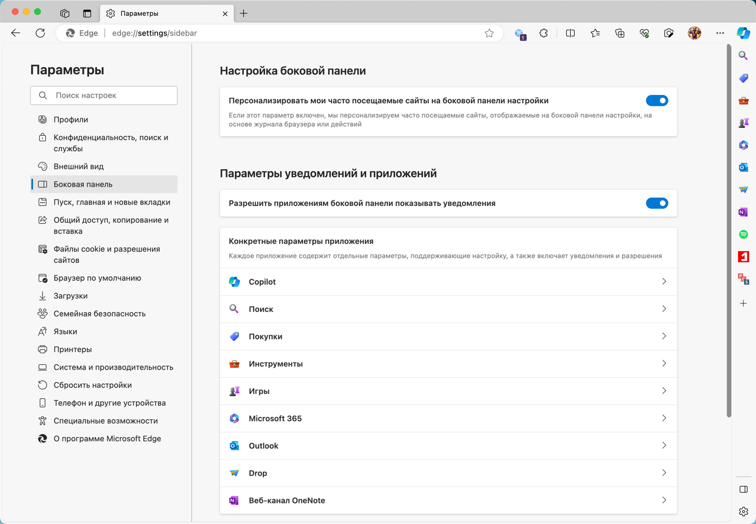Open the Collections toolbar icon

click(x=620, y=33)
